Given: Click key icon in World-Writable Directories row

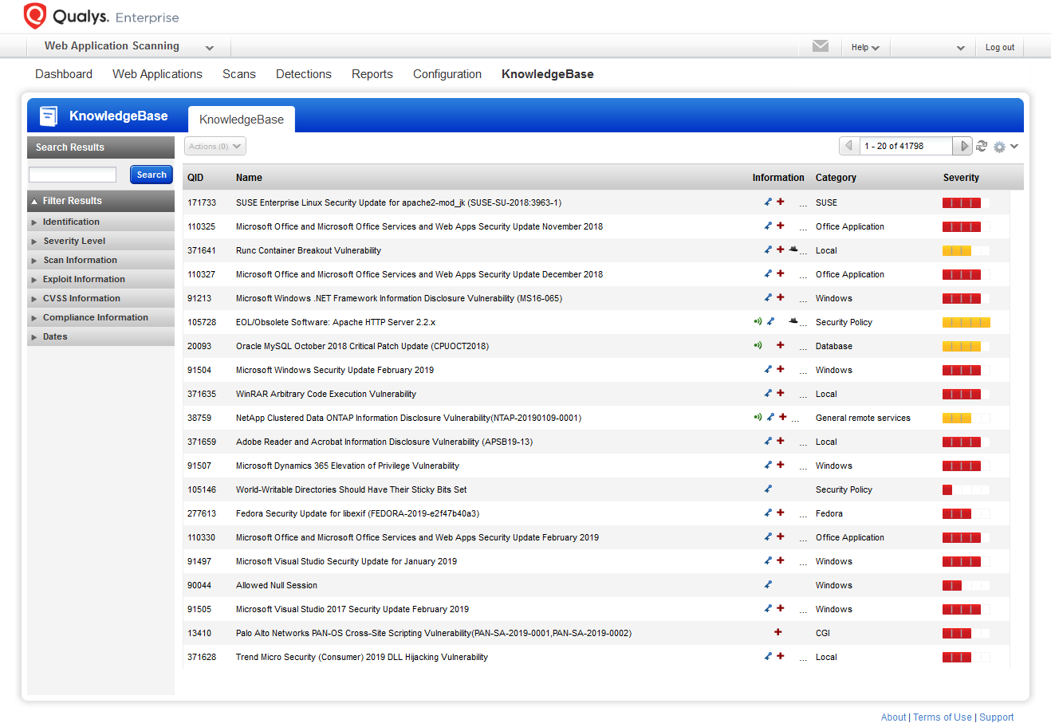Looking at the screenshot, I should point(768,489).
